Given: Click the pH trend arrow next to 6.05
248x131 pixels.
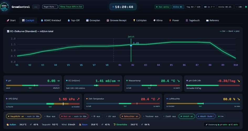Looking at the screenshot, I should [58, 81].
